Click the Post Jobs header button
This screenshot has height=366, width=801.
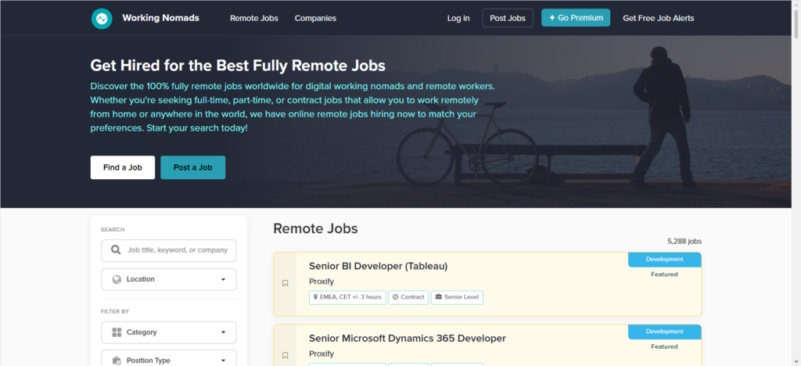[x=507, y=18]
